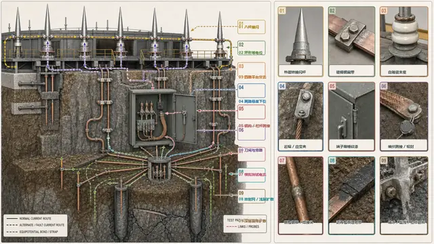The height and width of the screenshot is (244, 434).
Task: Click the caption under the 04 rock clamp photo
Action: coord(300,145)
